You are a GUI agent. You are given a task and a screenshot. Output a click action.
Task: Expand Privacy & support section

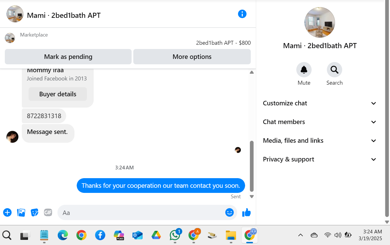click(x=320, y=159)
